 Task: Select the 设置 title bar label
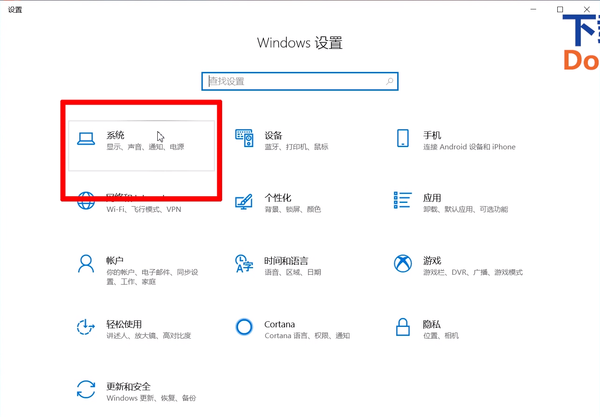[x=15, y=9]
